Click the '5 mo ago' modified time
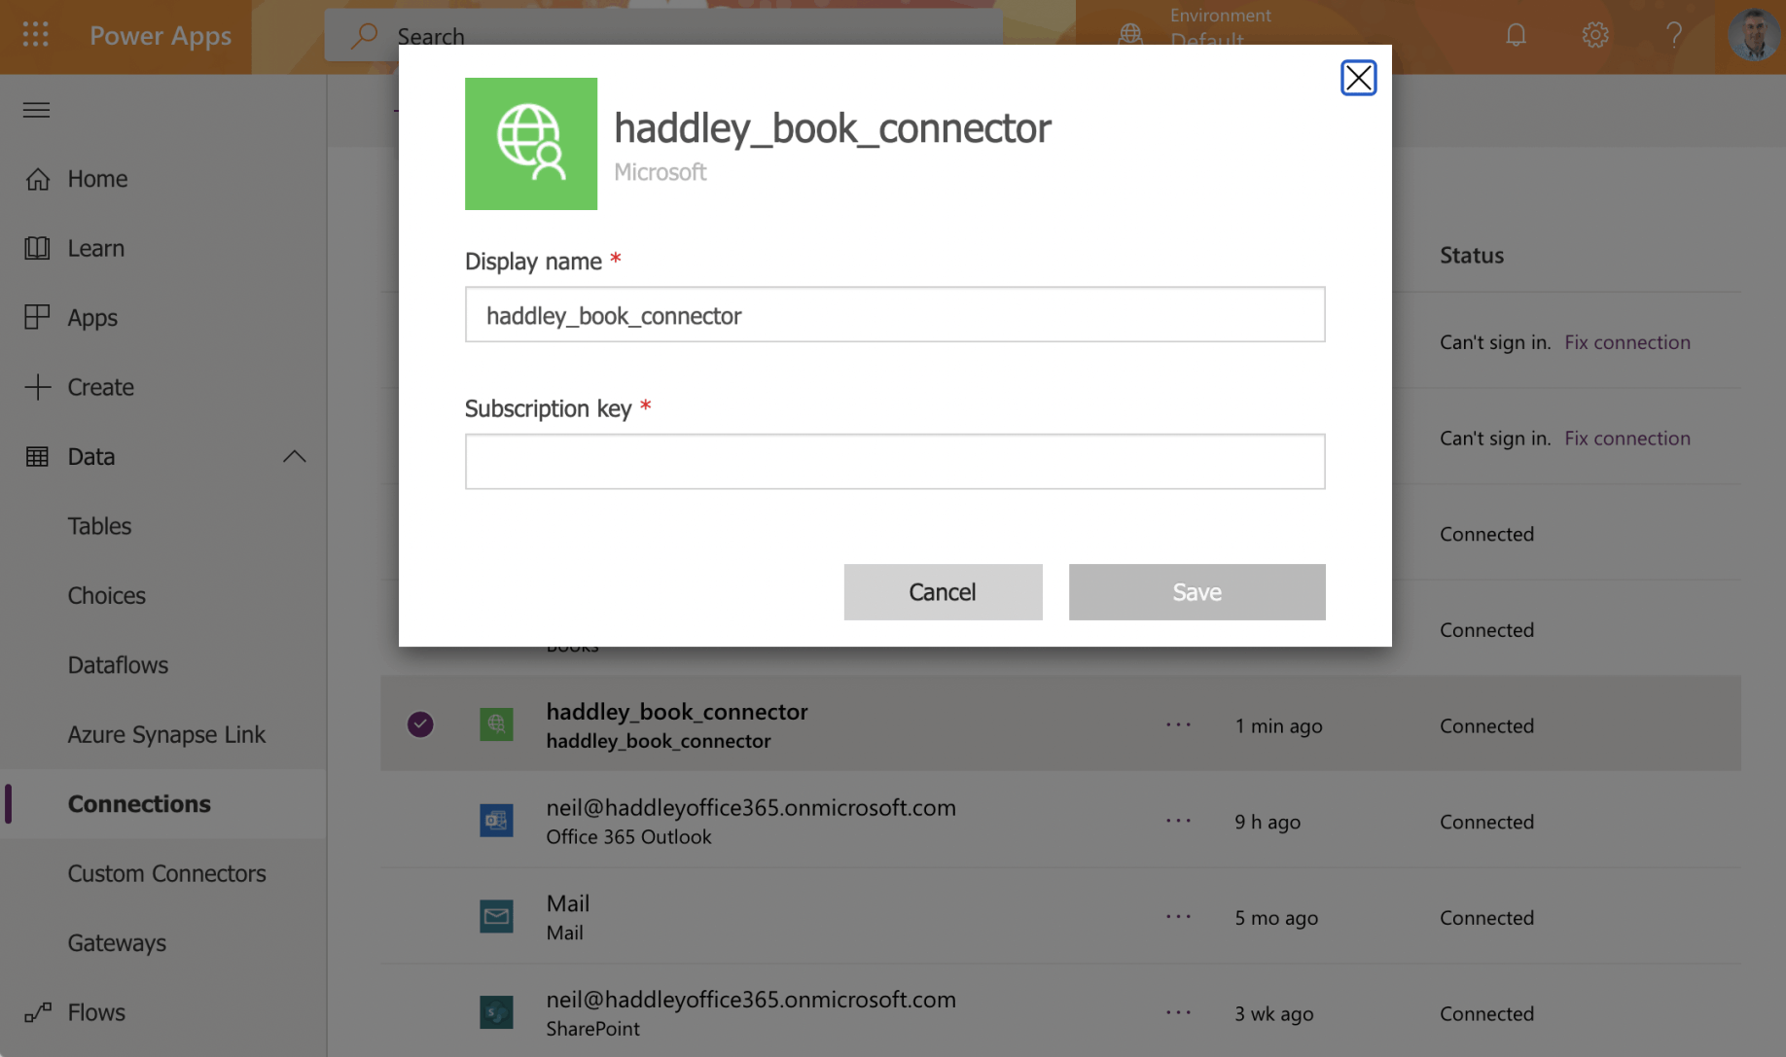 pyautogui.click(x=1276, y=918)
